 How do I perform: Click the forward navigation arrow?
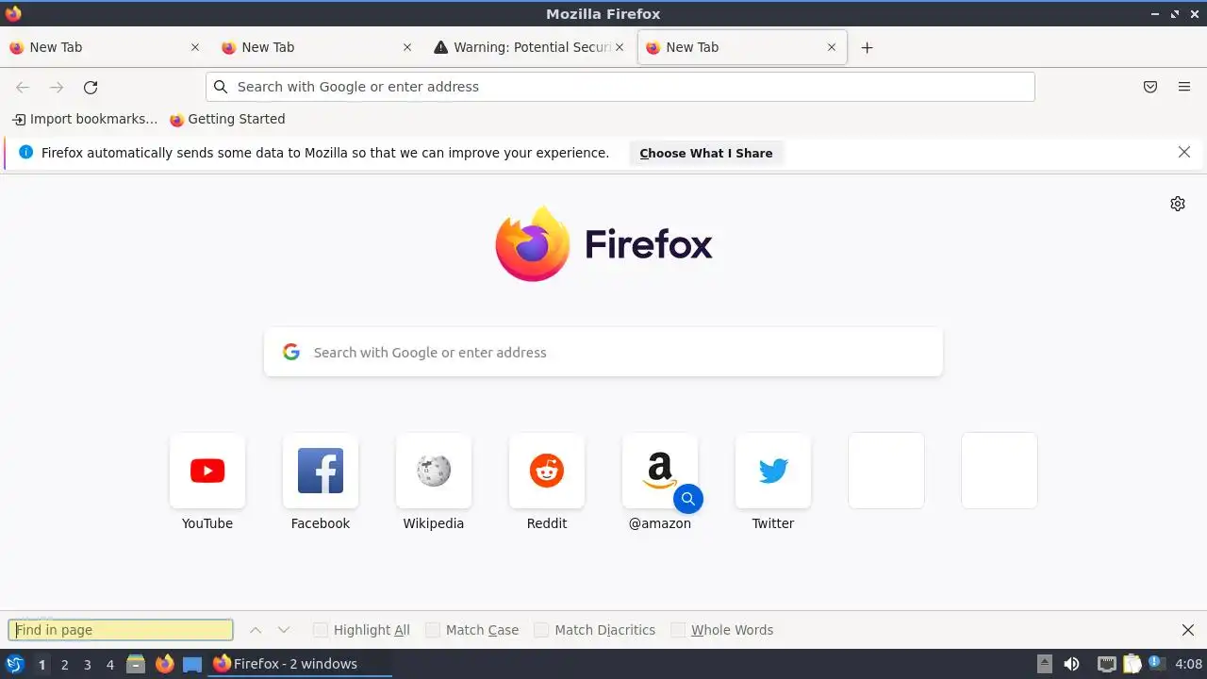57,87
